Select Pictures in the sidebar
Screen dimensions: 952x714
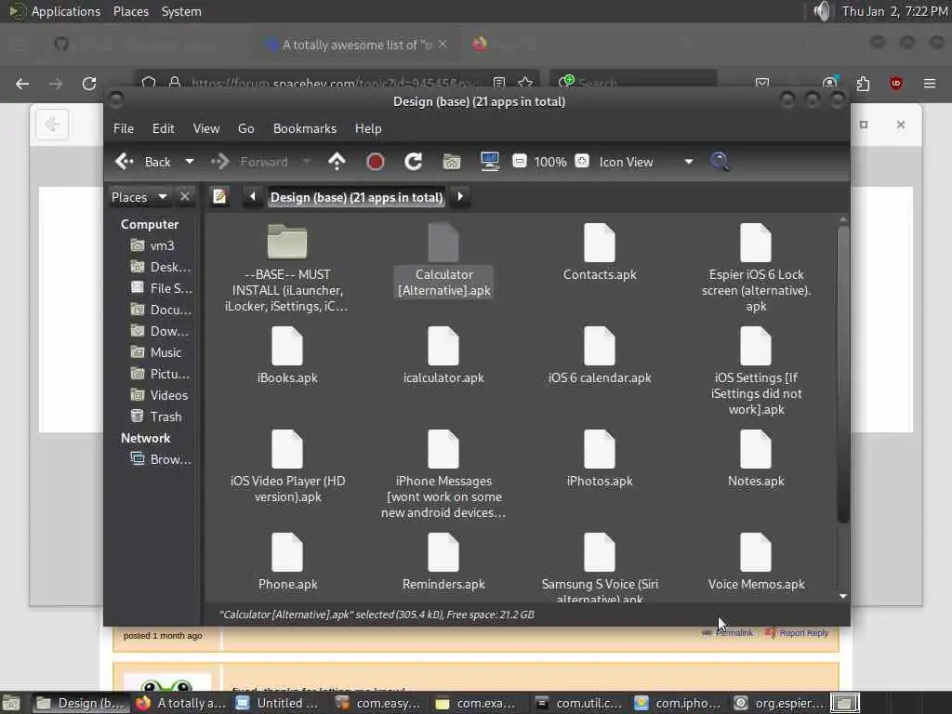161,374
